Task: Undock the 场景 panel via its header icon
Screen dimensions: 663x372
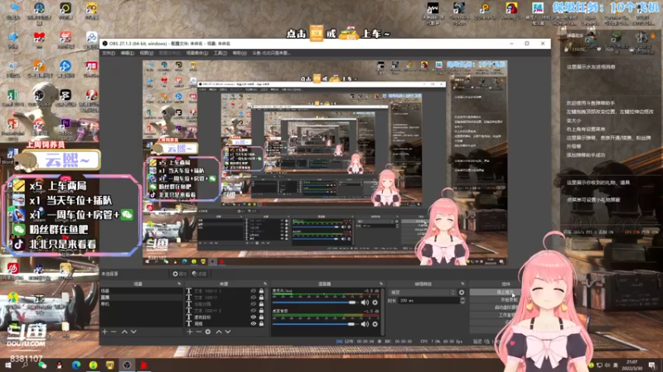Action: 179,284
